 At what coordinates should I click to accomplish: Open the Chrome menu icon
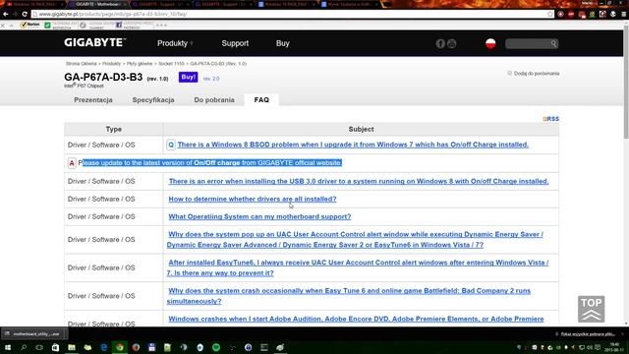624,14
